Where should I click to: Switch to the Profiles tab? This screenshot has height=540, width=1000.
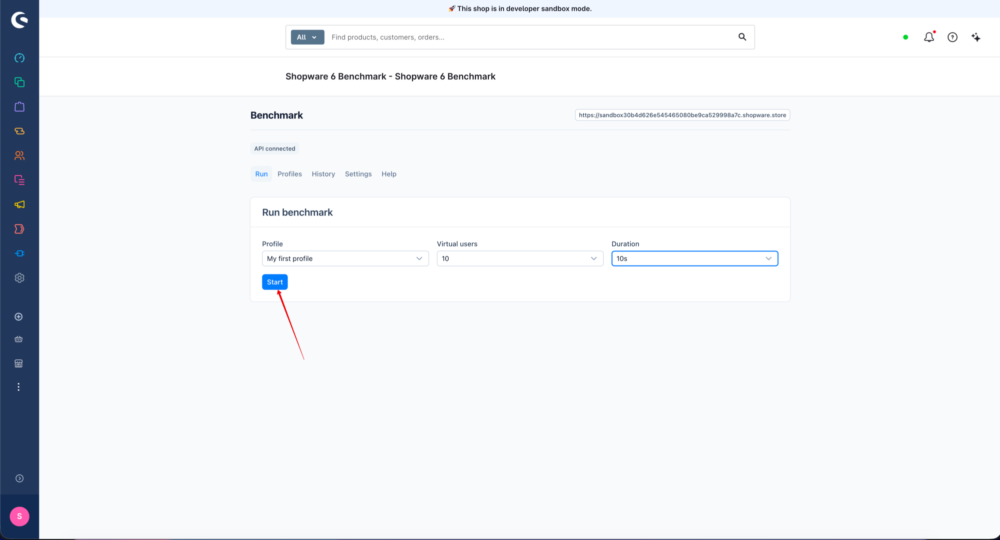[290, 174]
